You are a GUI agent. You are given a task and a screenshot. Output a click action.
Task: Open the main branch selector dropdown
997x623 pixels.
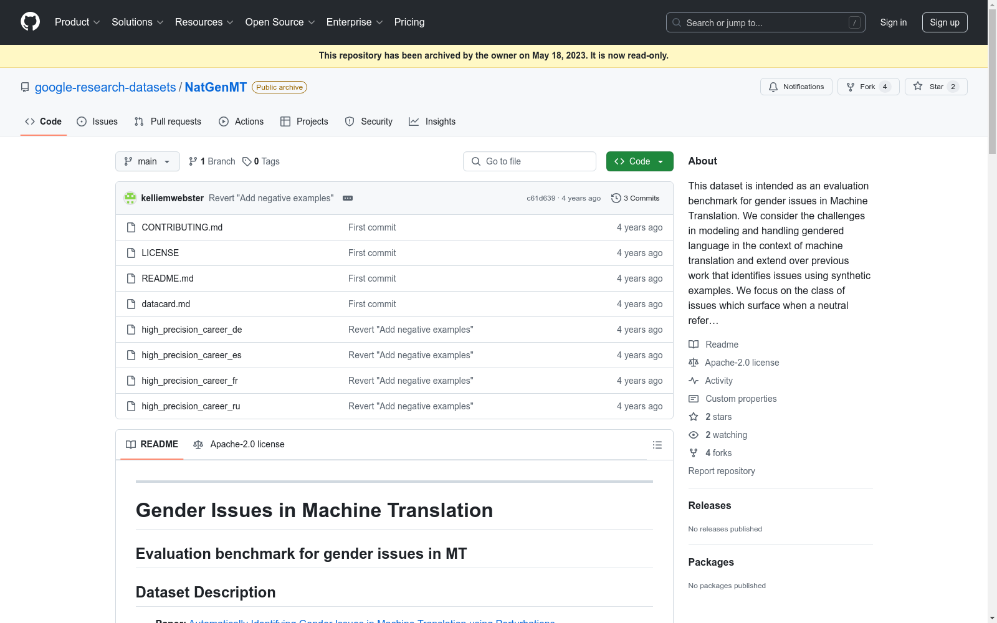[x=148, y=161]
